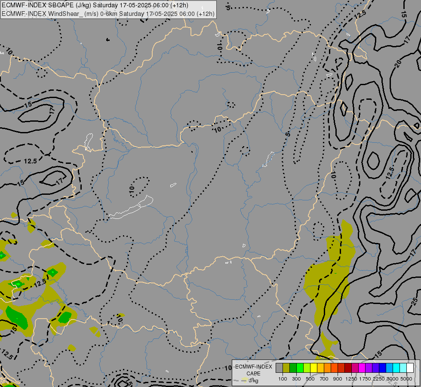Click the ECMWF-INDEX legend heading
The width and height of the screenshot is (421, 387).
[x=254, y=367]
